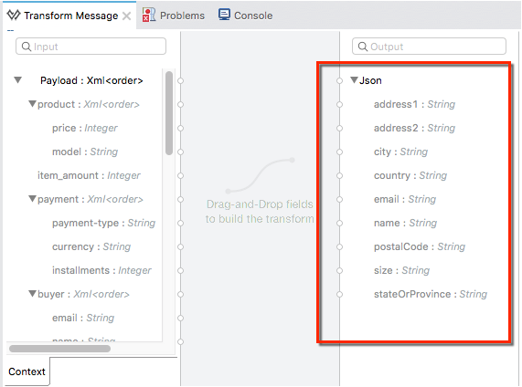Click the horizontal scrollbar of input tree
Image resolution: width=522 pixels, height=387 pixels.
tap(60, 349)
